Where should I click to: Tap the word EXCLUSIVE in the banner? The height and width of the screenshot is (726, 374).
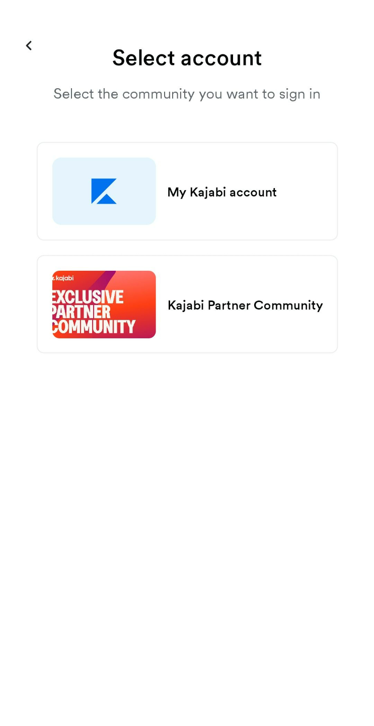pyautogui.click(x=88, y=297)
